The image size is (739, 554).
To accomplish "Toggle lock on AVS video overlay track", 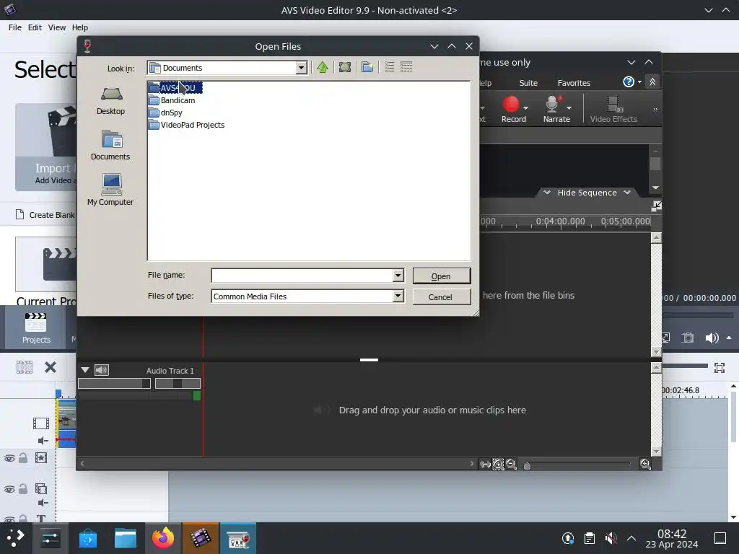I will pos(22,489).
